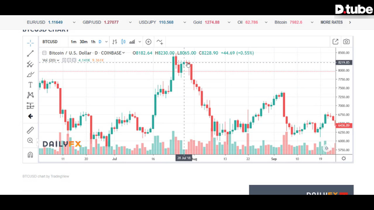
Task: Jump to latest bar with double-arrow button
Action: click(x=326, y=148)
